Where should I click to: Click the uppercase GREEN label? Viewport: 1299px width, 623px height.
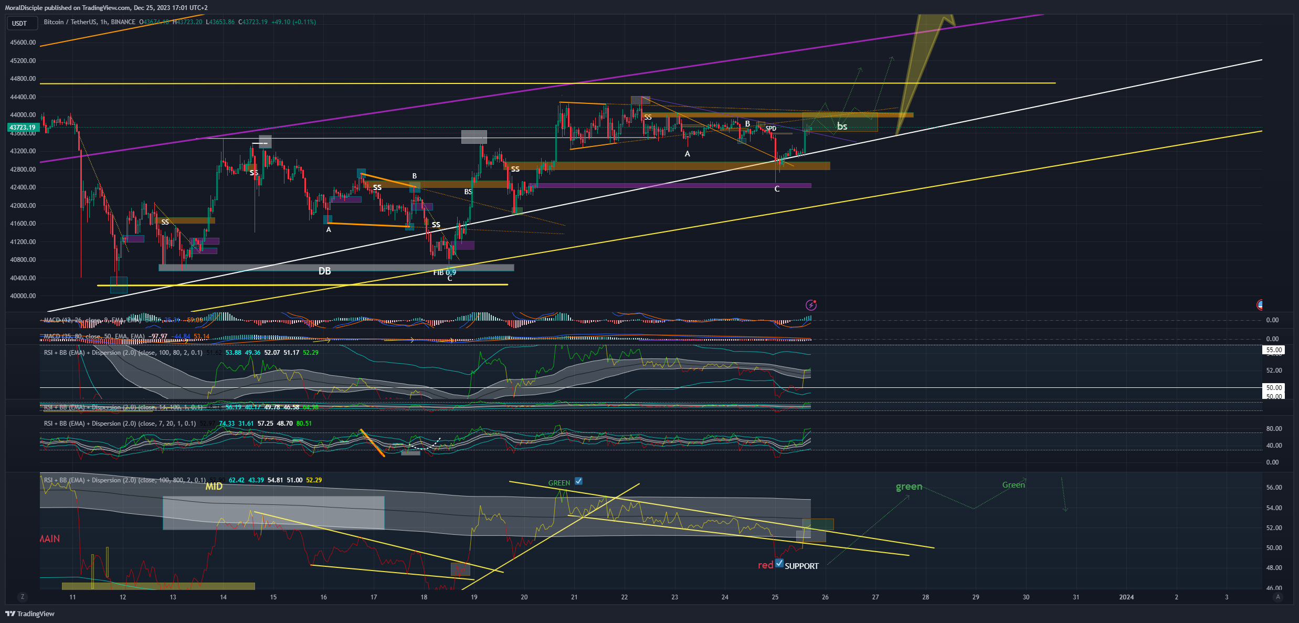click(x=559, y=483)
